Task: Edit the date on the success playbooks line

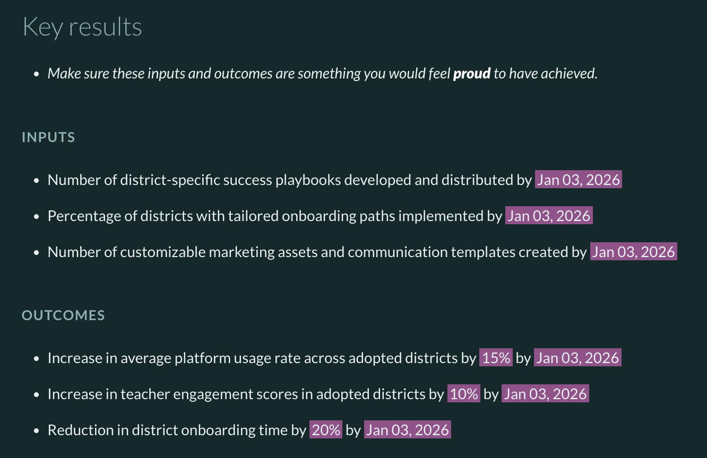Action: point(579,180)
